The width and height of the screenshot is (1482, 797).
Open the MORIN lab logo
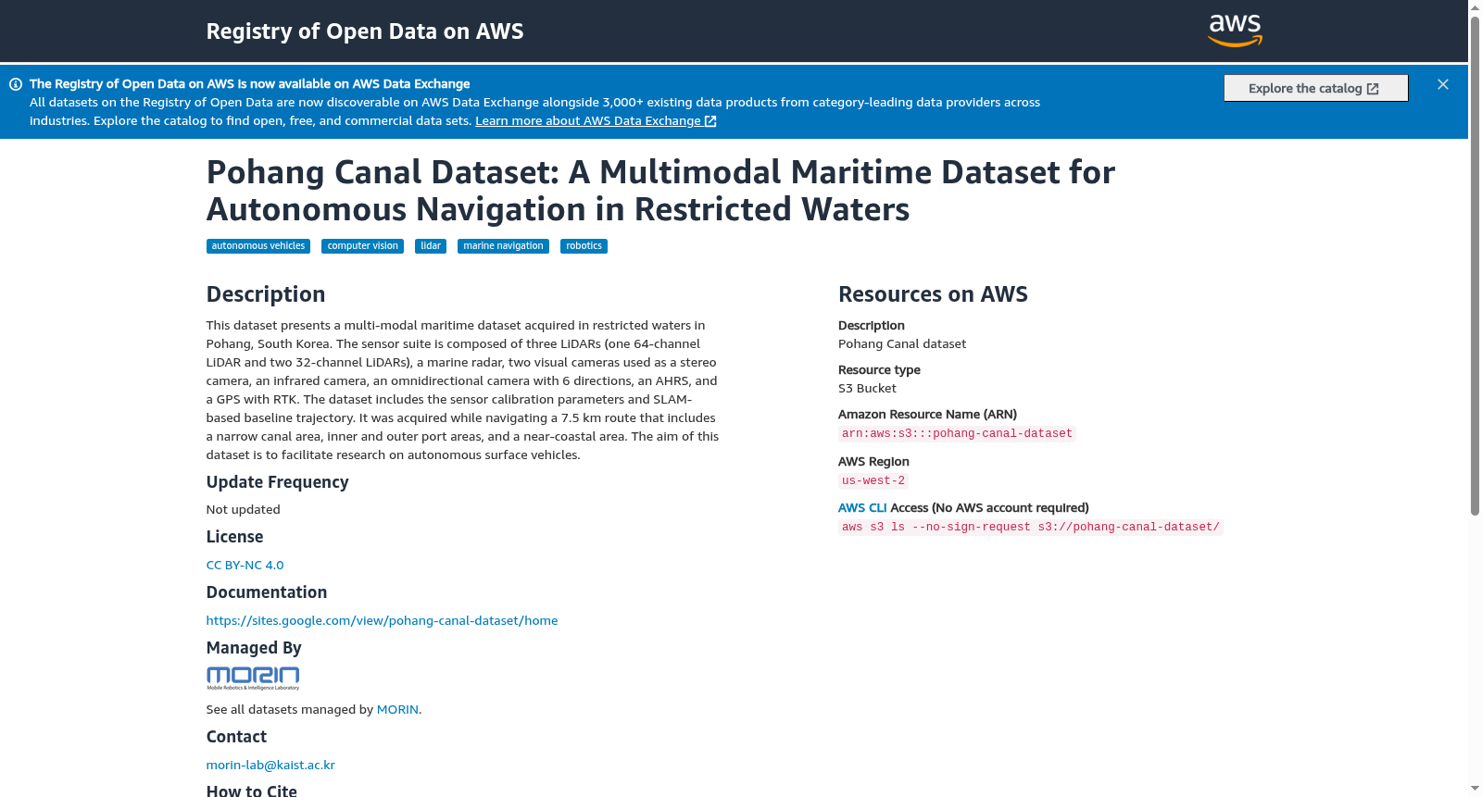[x=253, y=679]
